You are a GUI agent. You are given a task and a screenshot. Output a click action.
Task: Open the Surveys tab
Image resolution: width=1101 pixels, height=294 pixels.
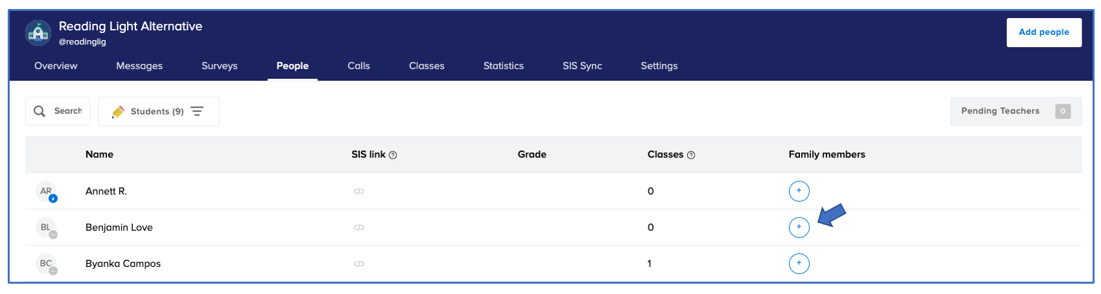[x=219, y=66]
